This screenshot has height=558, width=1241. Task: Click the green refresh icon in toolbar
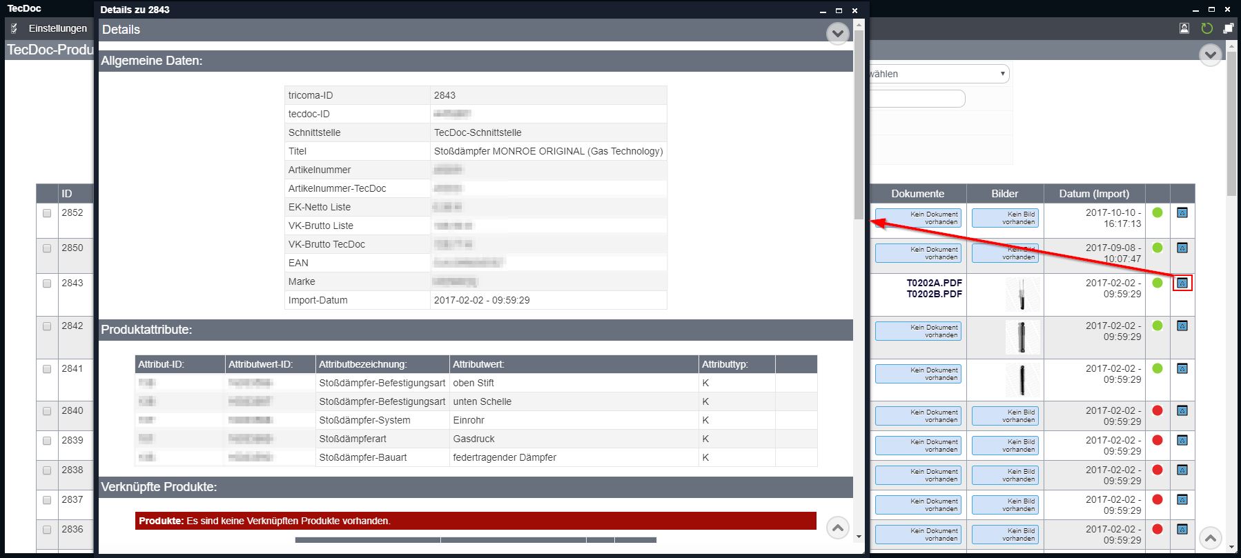tap(1206, 28)
